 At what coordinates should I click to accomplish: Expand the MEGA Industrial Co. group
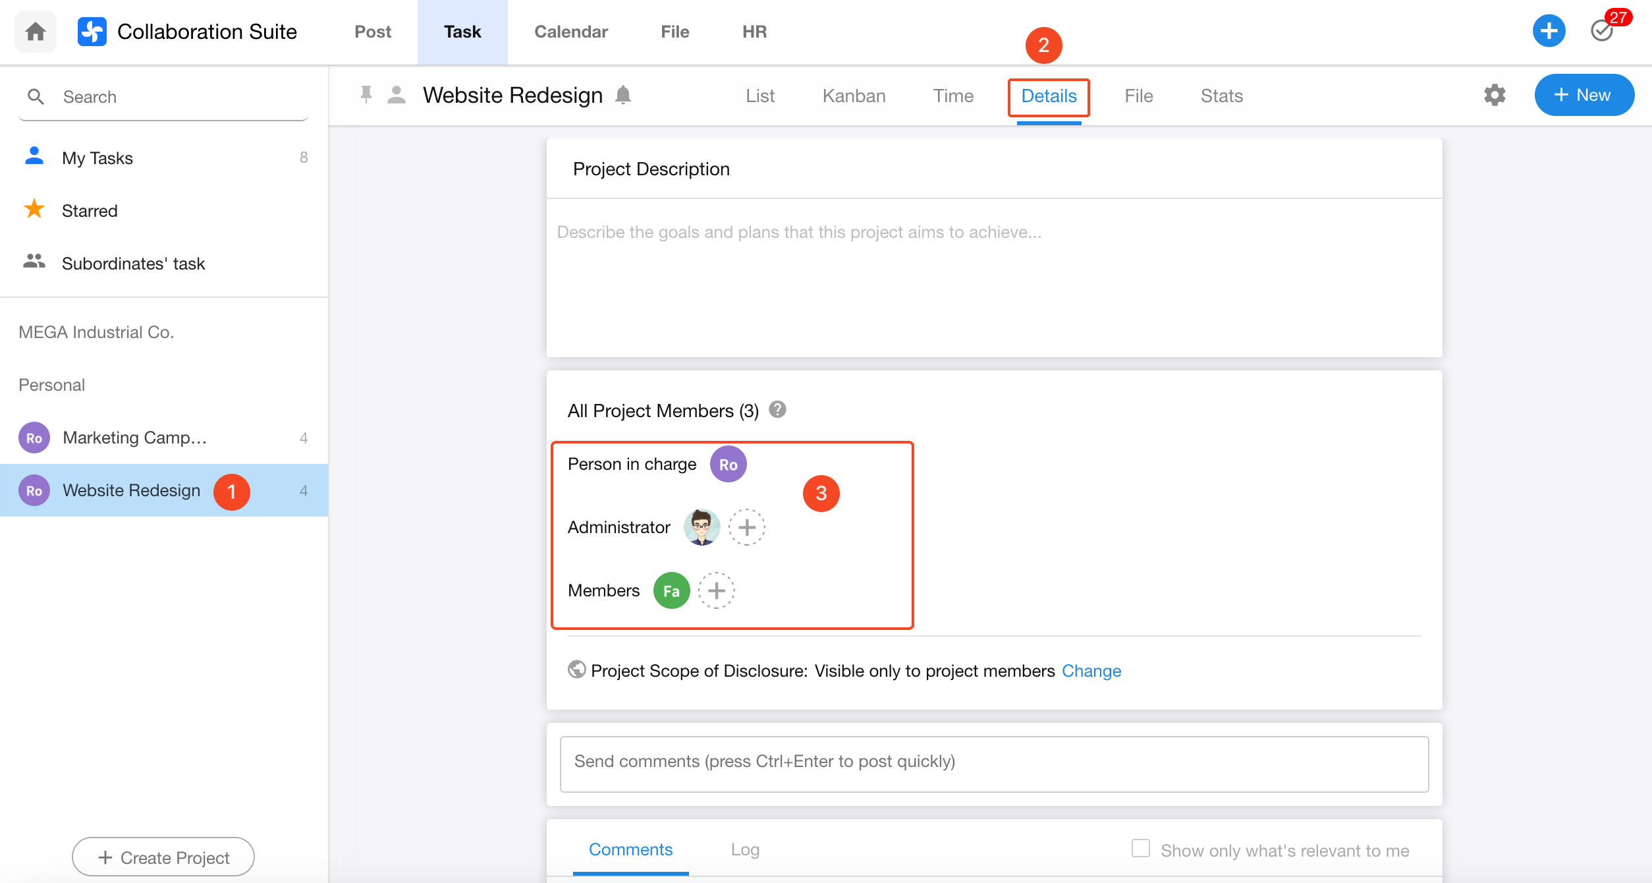click(x=96, y=332)
